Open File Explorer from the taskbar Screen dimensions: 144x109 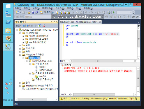8,31
